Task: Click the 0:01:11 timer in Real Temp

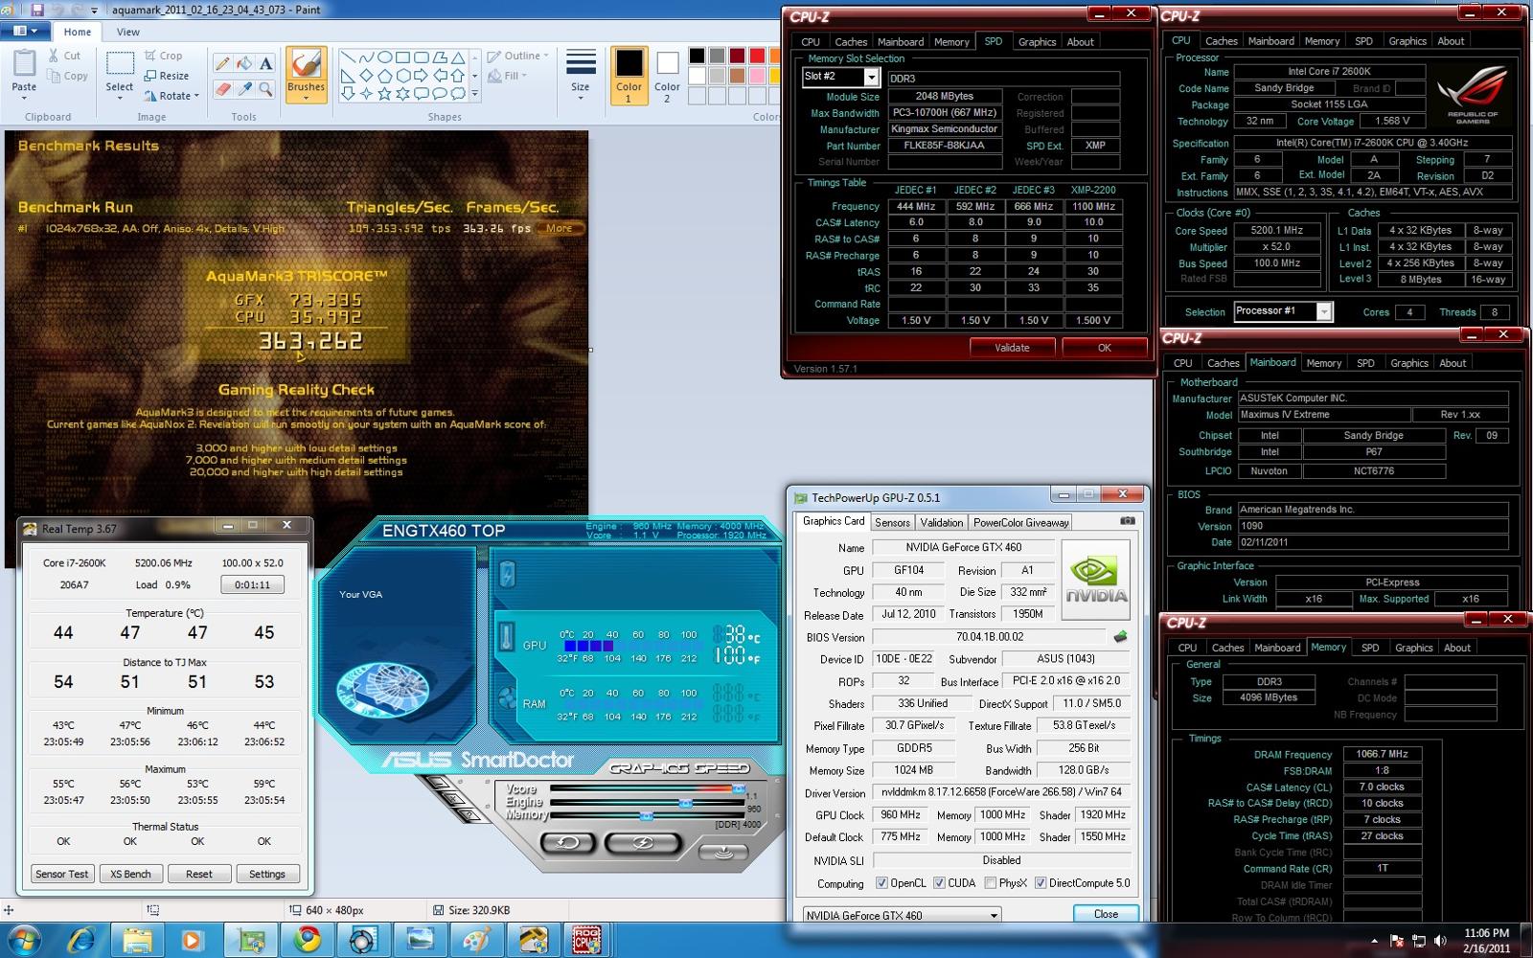Action: pyautogui.click(x=252, y=584)
